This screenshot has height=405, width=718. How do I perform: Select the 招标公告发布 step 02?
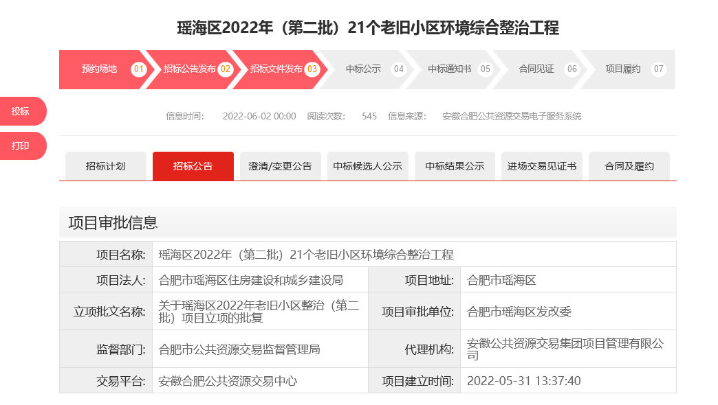191,69
